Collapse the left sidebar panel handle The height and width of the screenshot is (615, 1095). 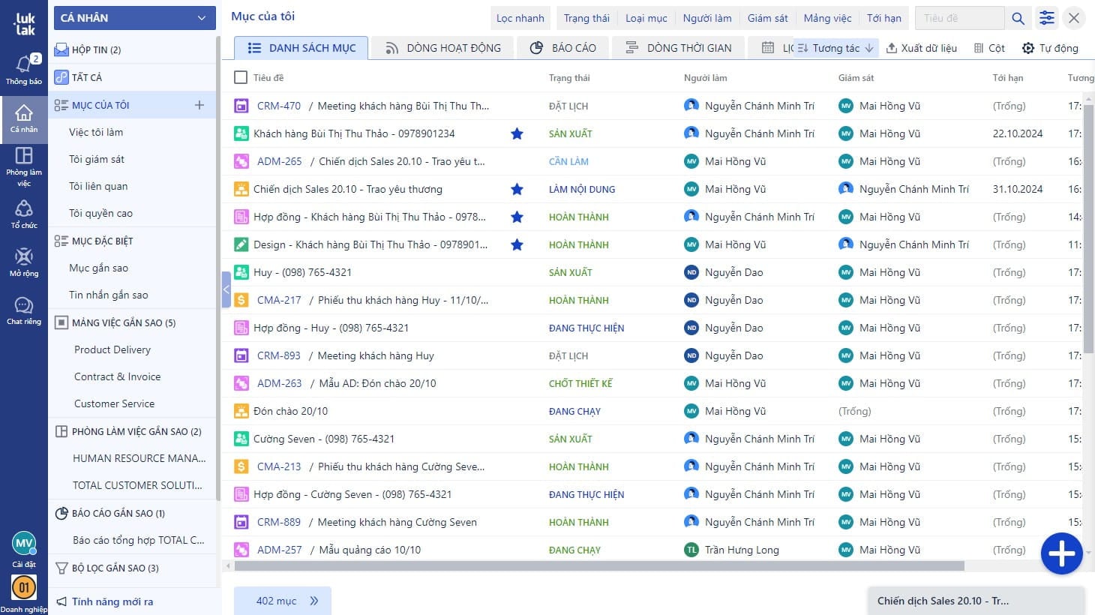[226, 289]
